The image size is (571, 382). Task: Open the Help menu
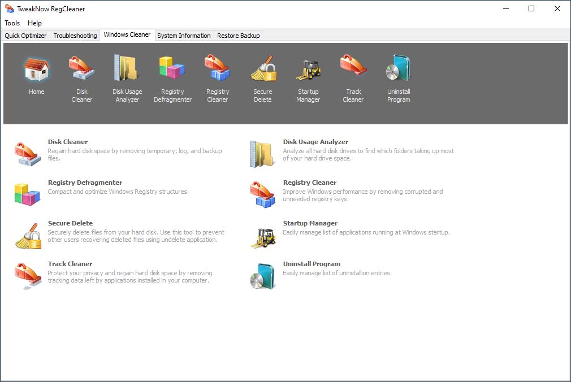pyautogui.click(x=34, y=23)
